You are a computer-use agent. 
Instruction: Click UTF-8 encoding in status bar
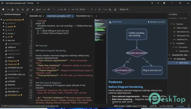pyautogui.click(x=153, y=106)
